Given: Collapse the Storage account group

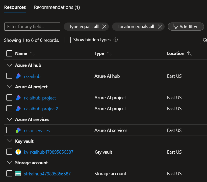Looking at the screenshot, I should pos(10,163).
